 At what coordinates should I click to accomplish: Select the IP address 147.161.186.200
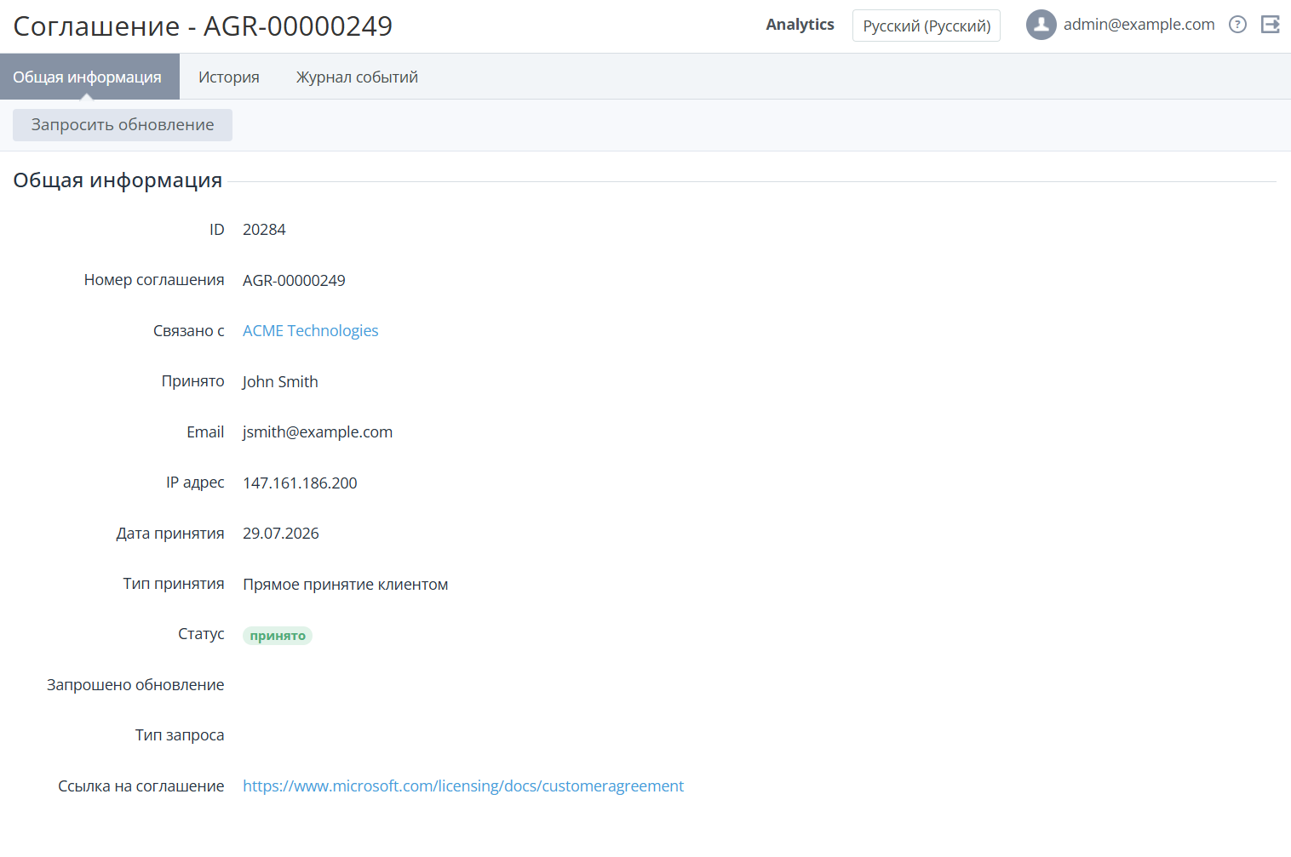[x=300, y=483]
